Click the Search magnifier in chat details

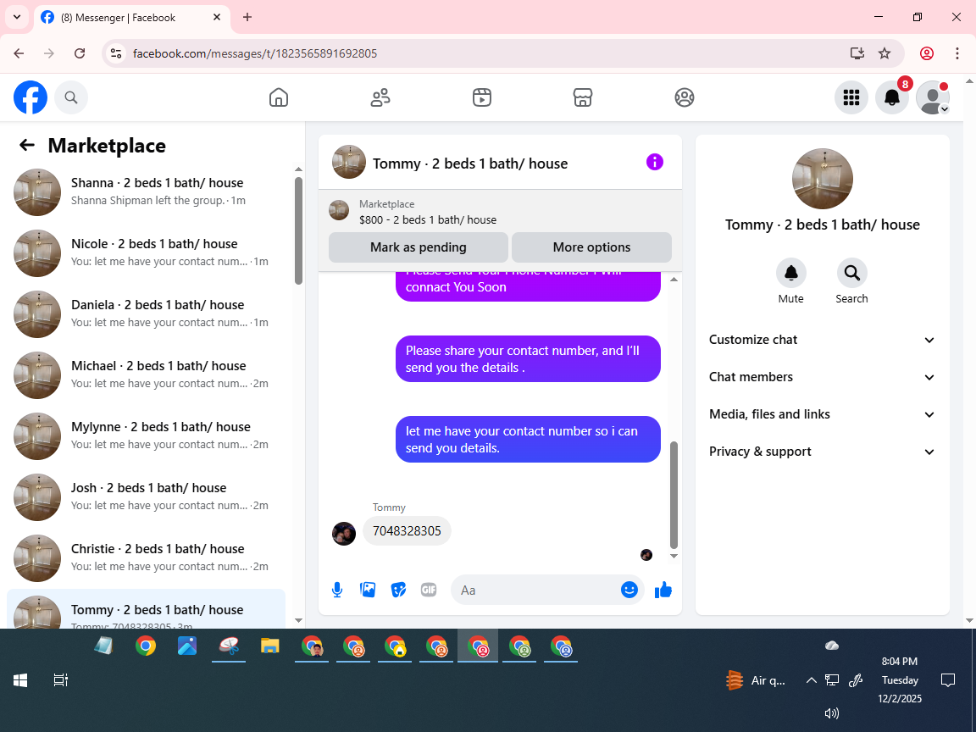point(851,273)
